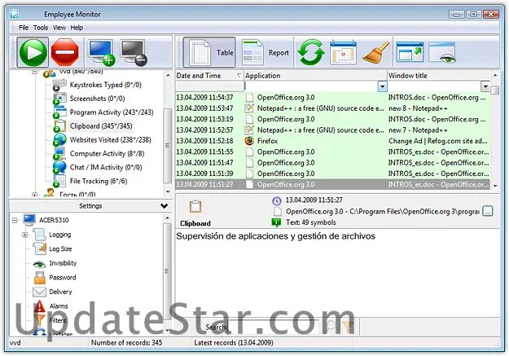
Task: Open the File menu
Action: [23, 28]
